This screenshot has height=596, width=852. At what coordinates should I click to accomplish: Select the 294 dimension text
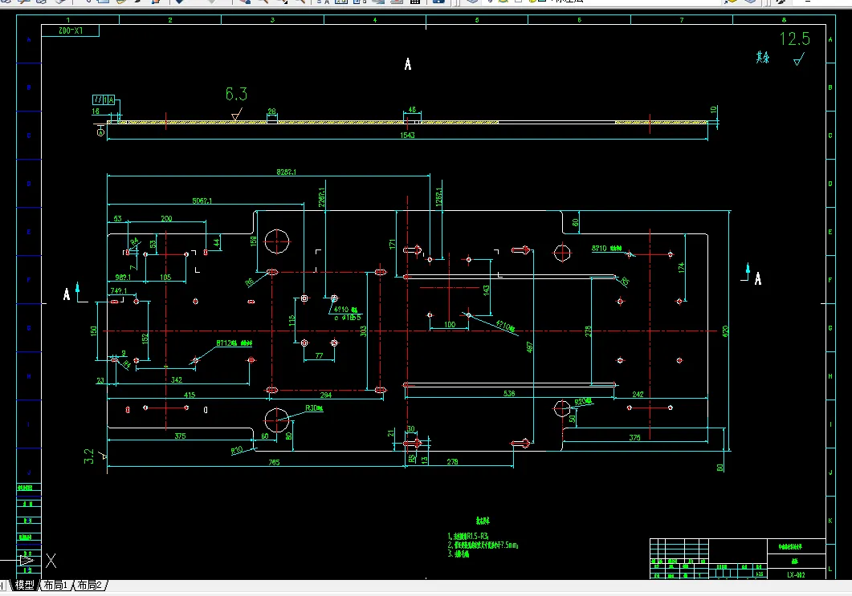coord(325,395)
